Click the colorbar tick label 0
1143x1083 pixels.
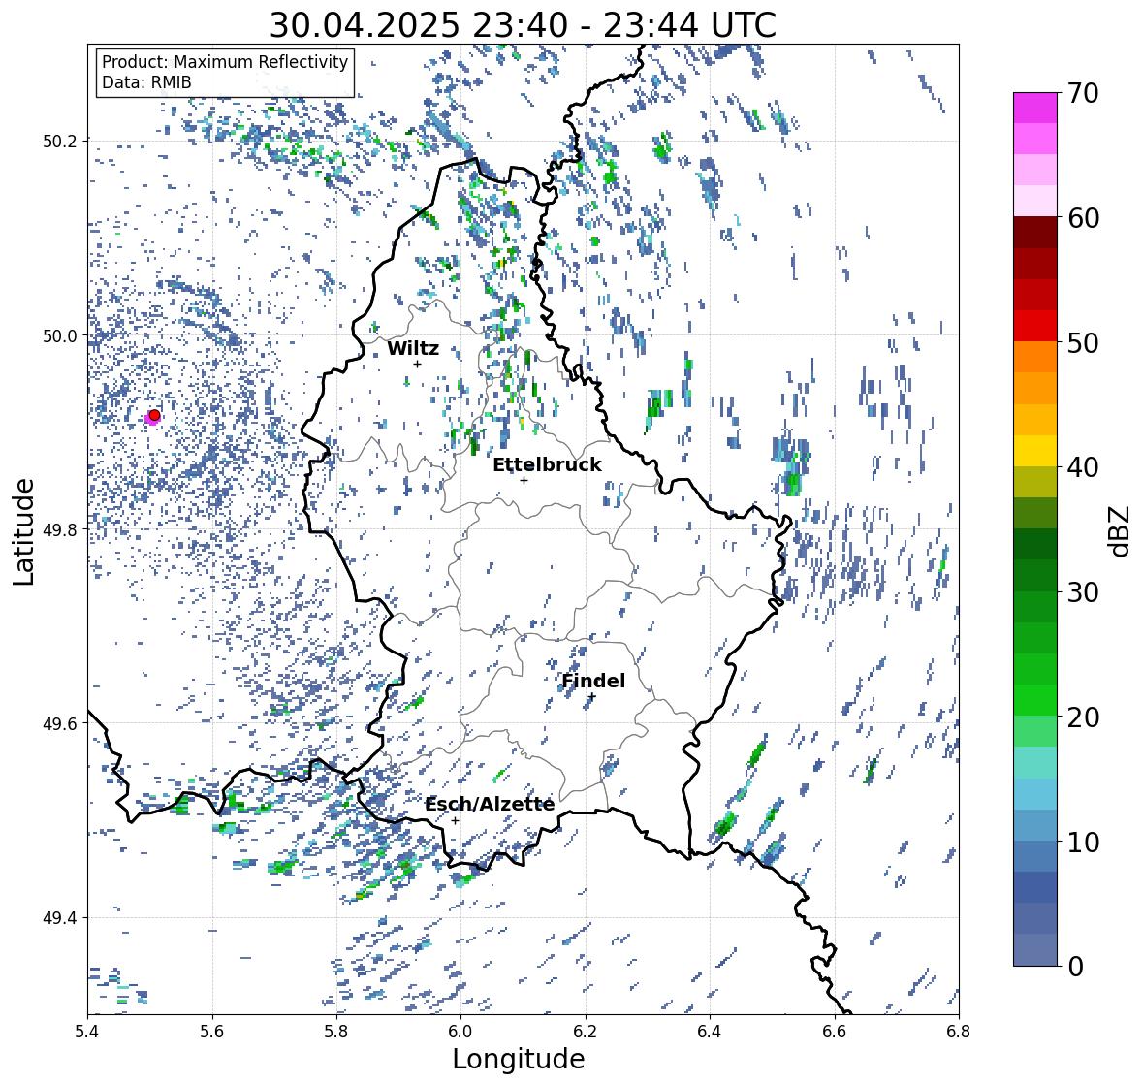coord(1075,967)
